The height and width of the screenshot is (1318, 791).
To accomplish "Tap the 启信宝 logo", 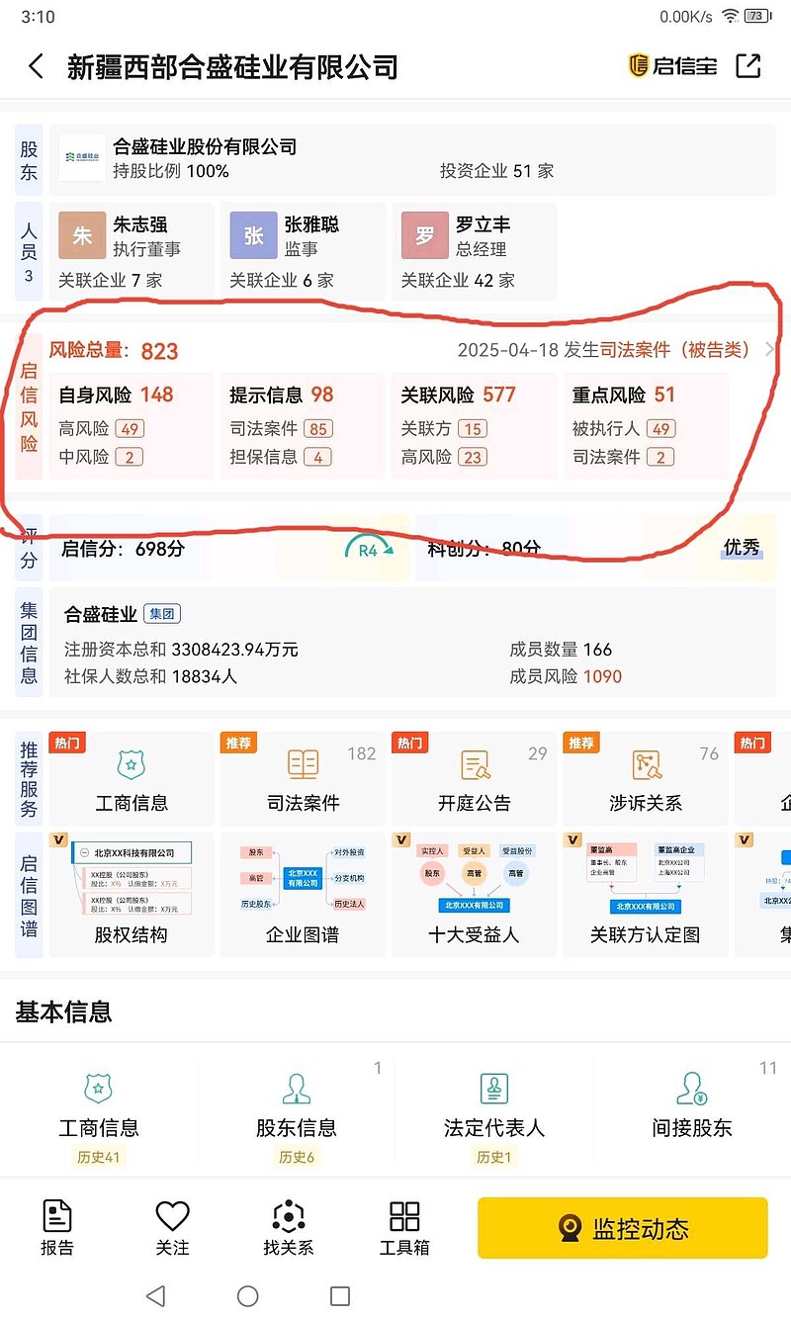I will [x=673, y=65].
